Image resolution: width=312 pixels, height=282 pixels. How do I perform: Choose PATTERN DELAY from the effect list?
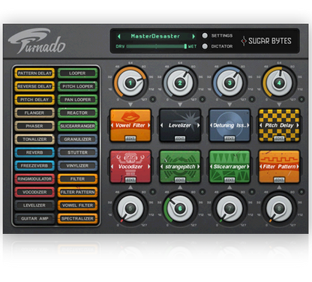(x=34, y=73)
